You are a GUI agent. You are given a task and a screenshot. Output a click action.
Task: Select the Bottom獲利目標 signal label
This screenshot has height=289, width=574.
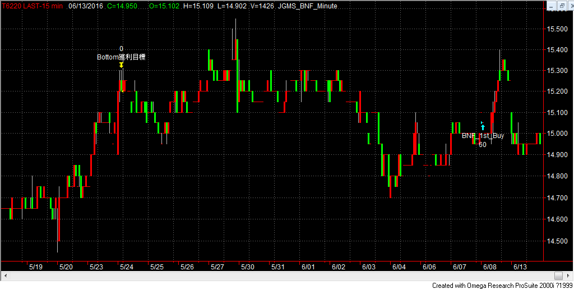(x=121, y=57)
